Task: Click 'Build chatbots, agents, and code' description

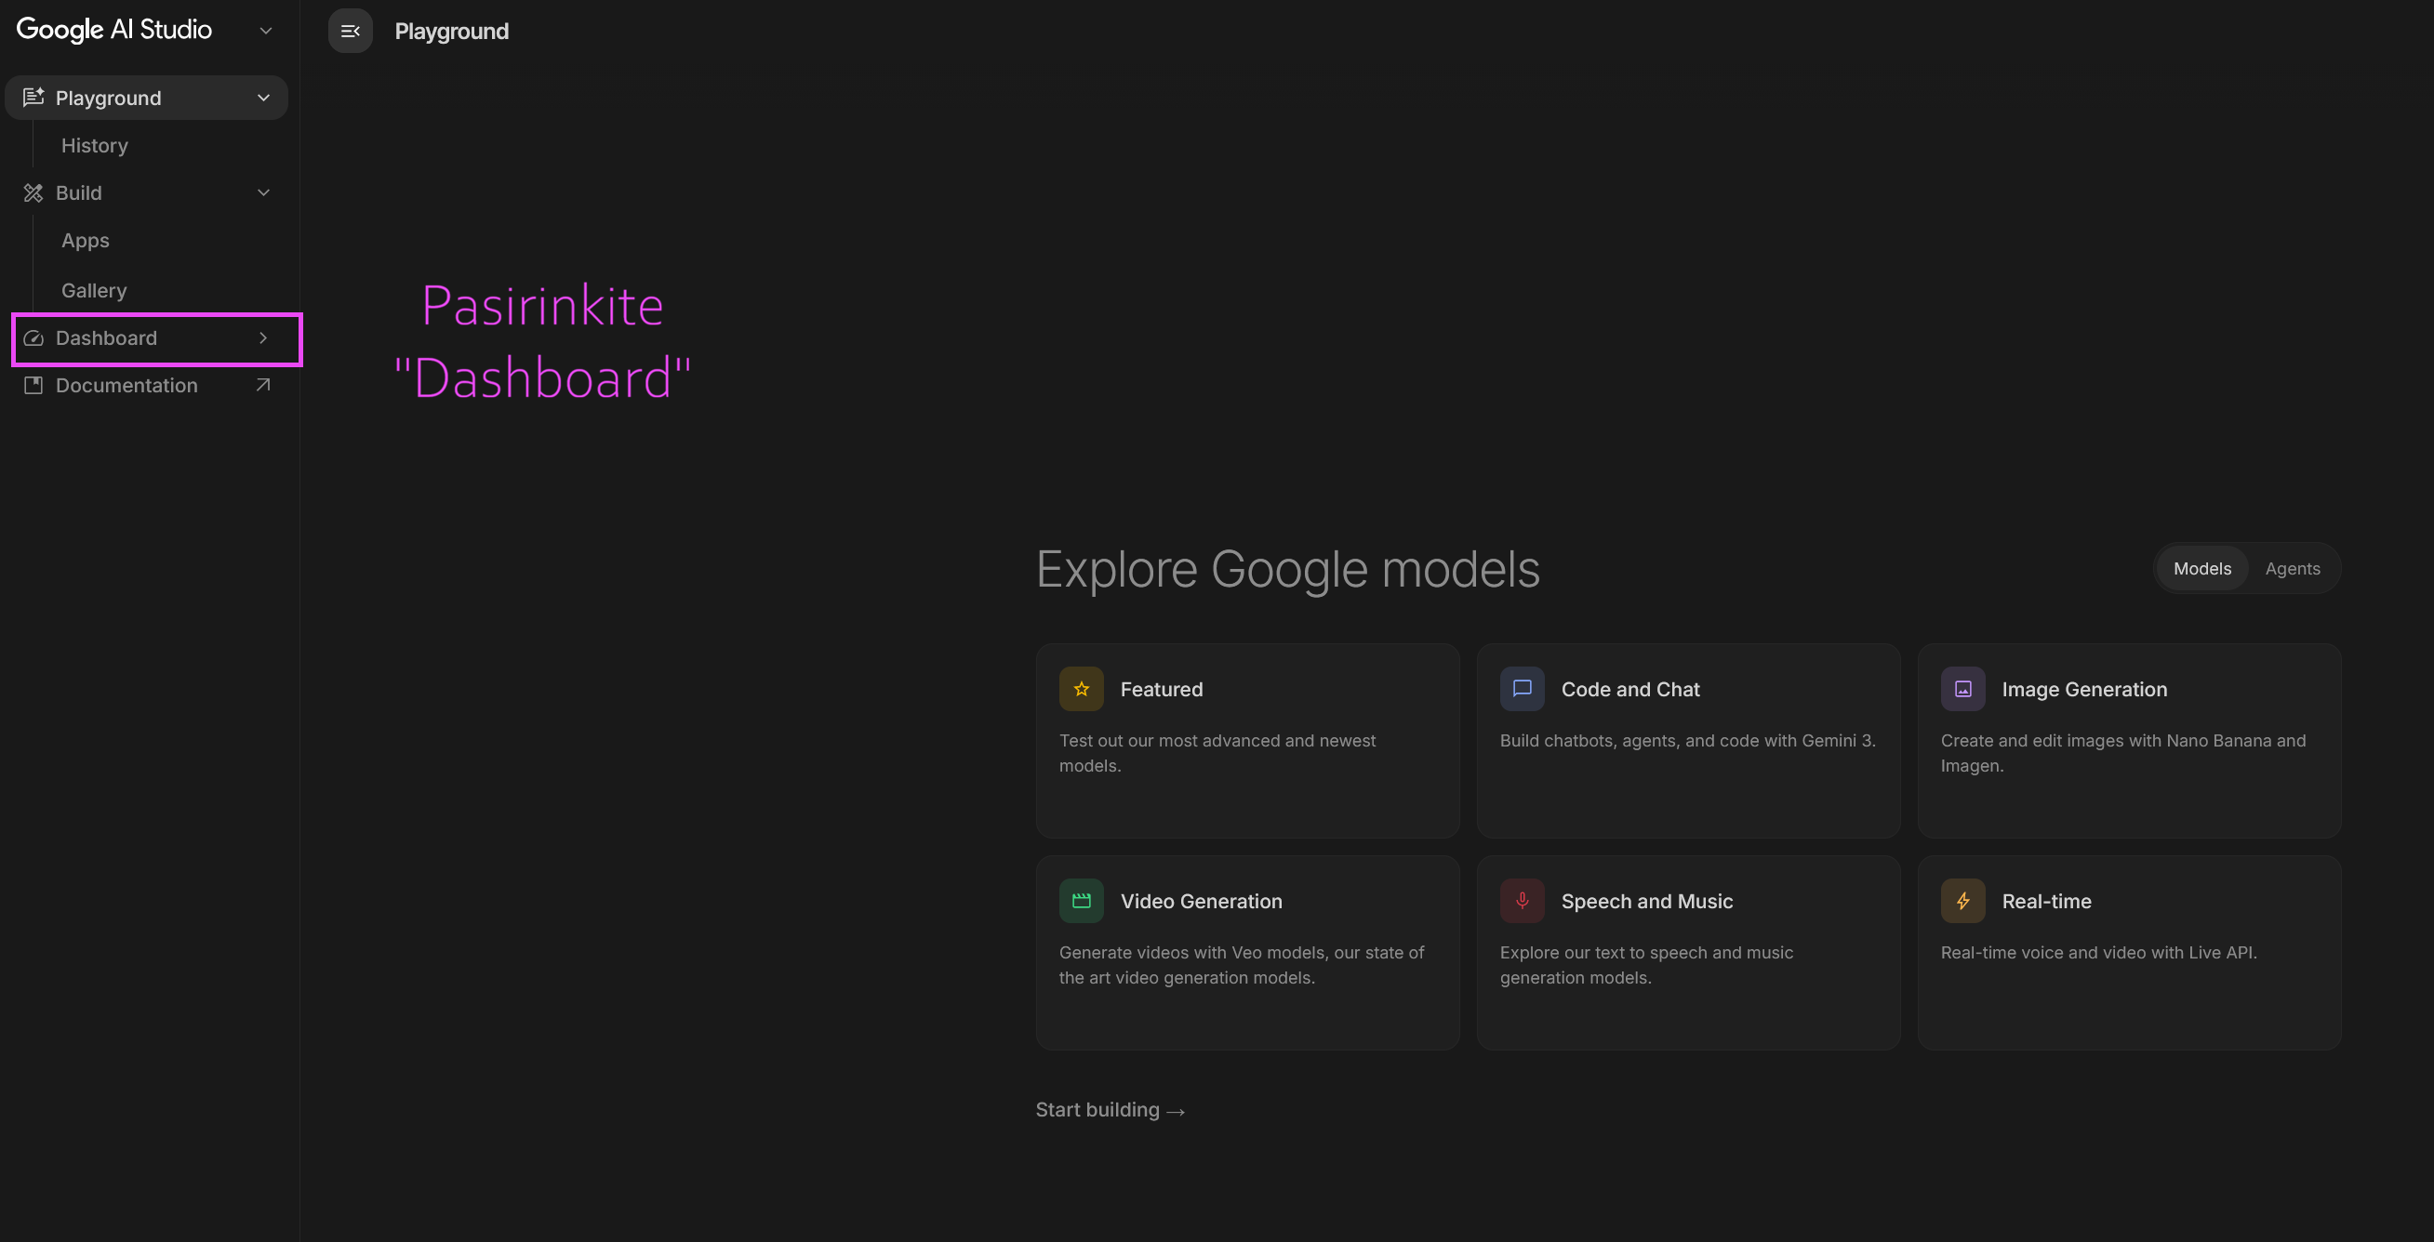Action: [1687, 741]
